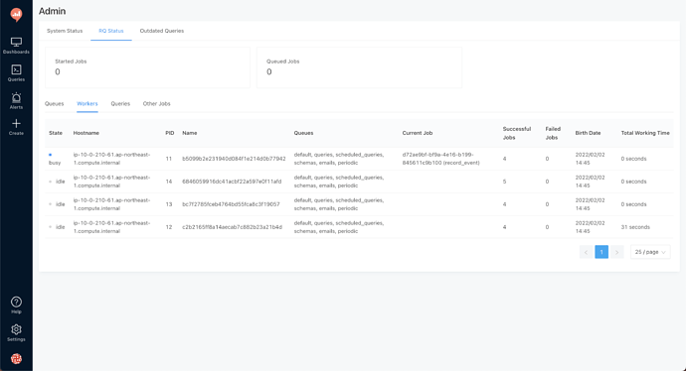Switch to the Outdated Queries tab
The image size is (686, 371).
tap(162, 31)
